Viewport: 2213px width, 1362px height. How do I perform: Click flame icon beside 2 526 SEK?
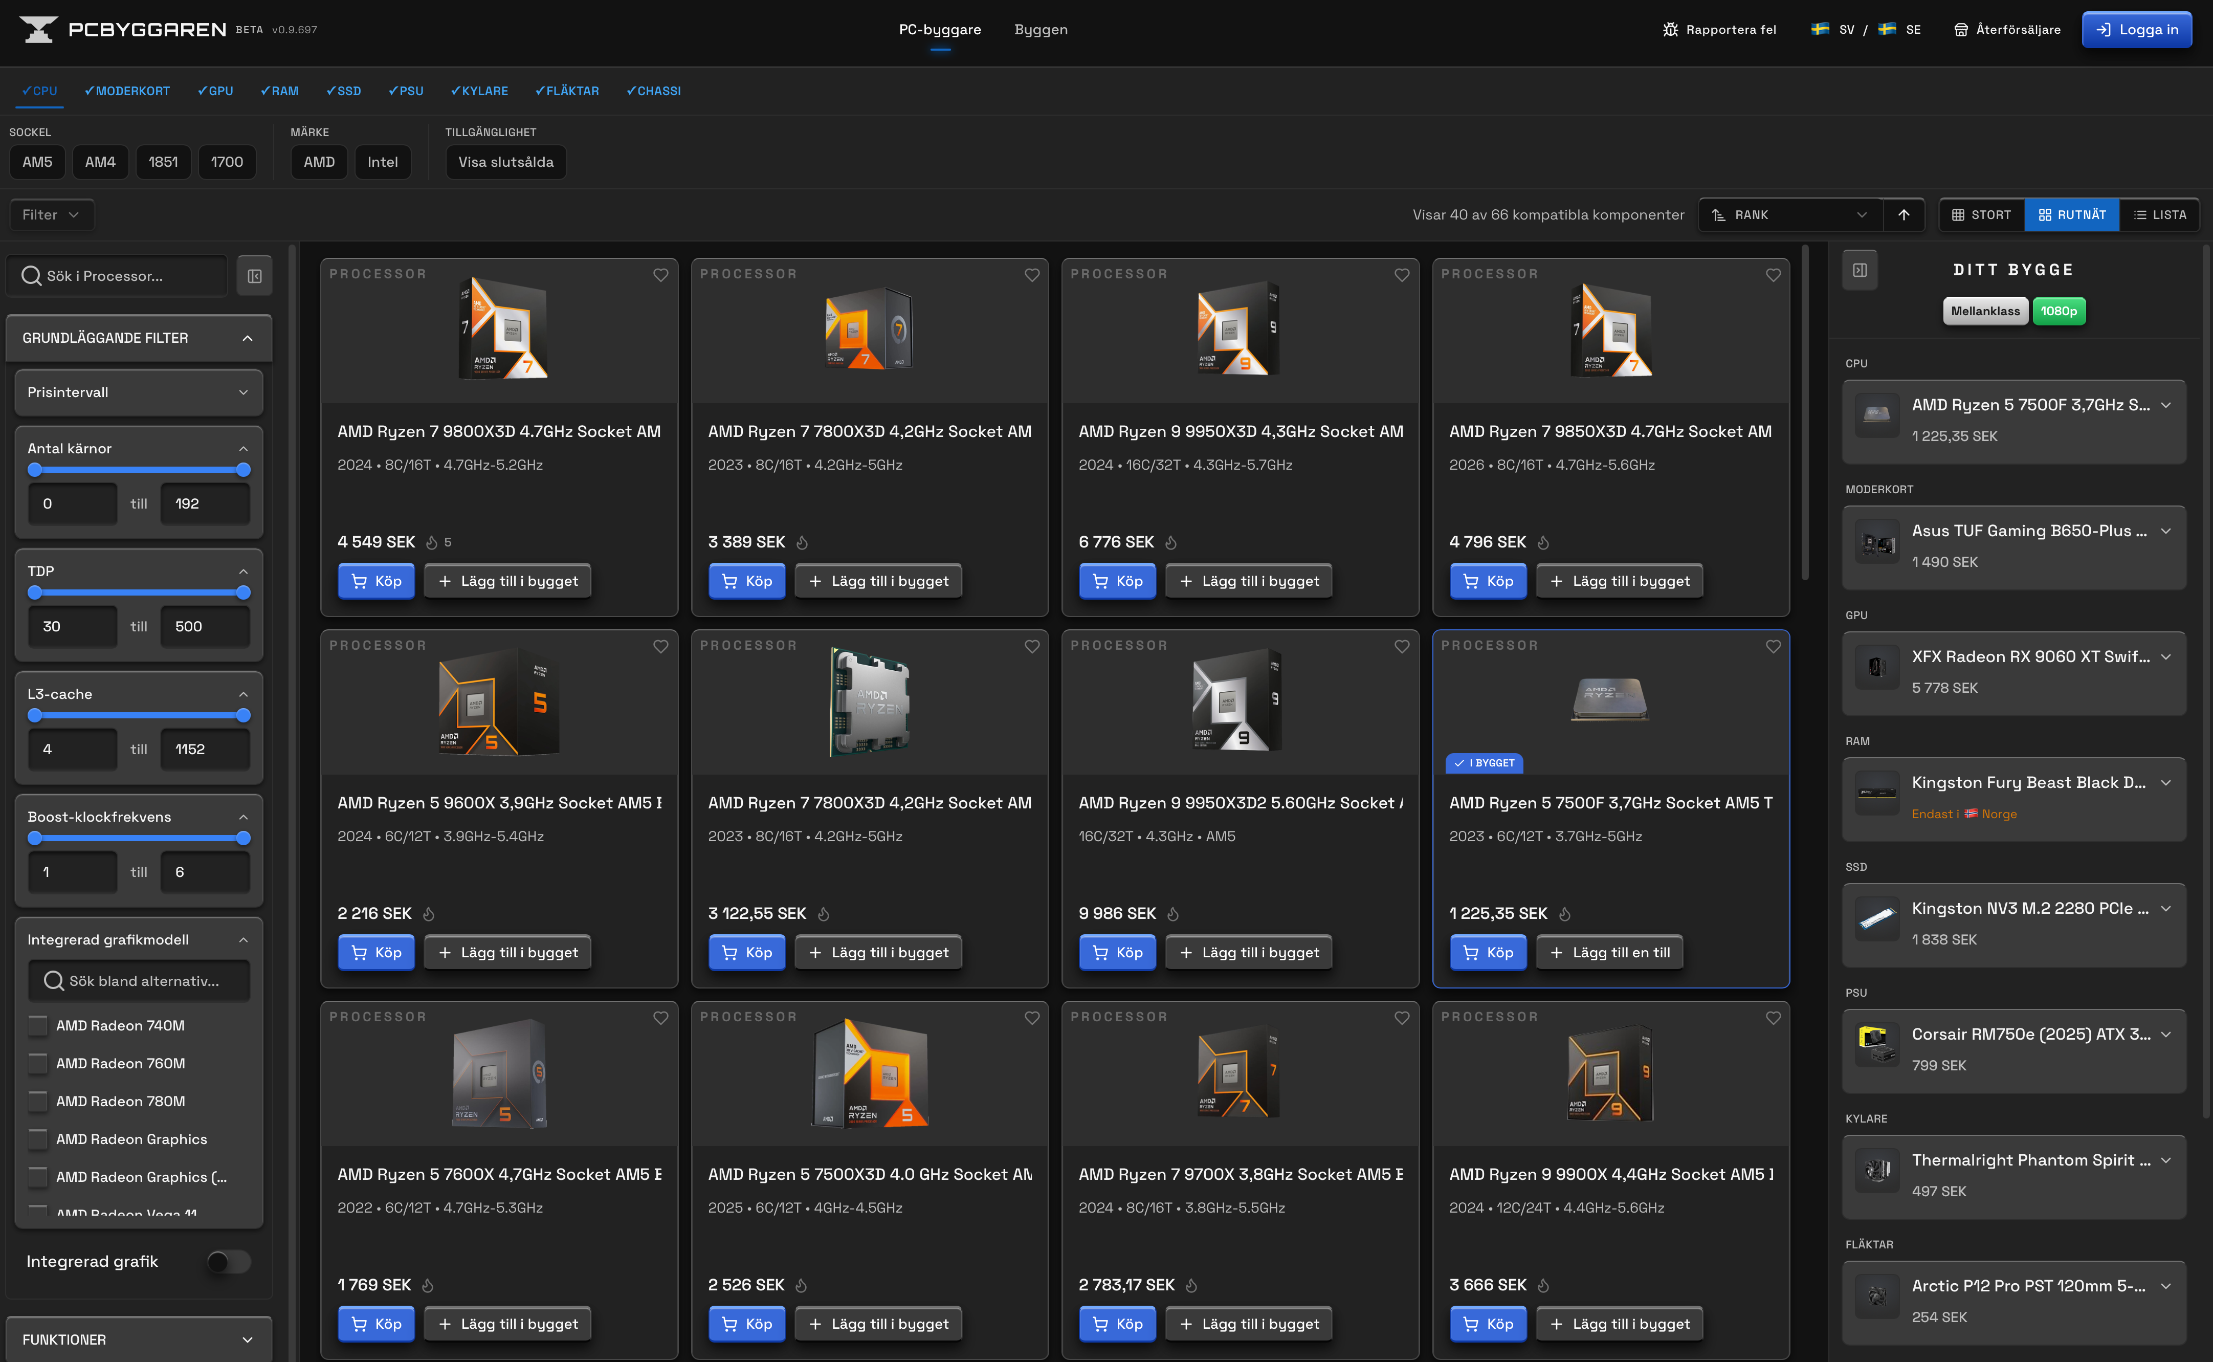(x=802, y=1285)
